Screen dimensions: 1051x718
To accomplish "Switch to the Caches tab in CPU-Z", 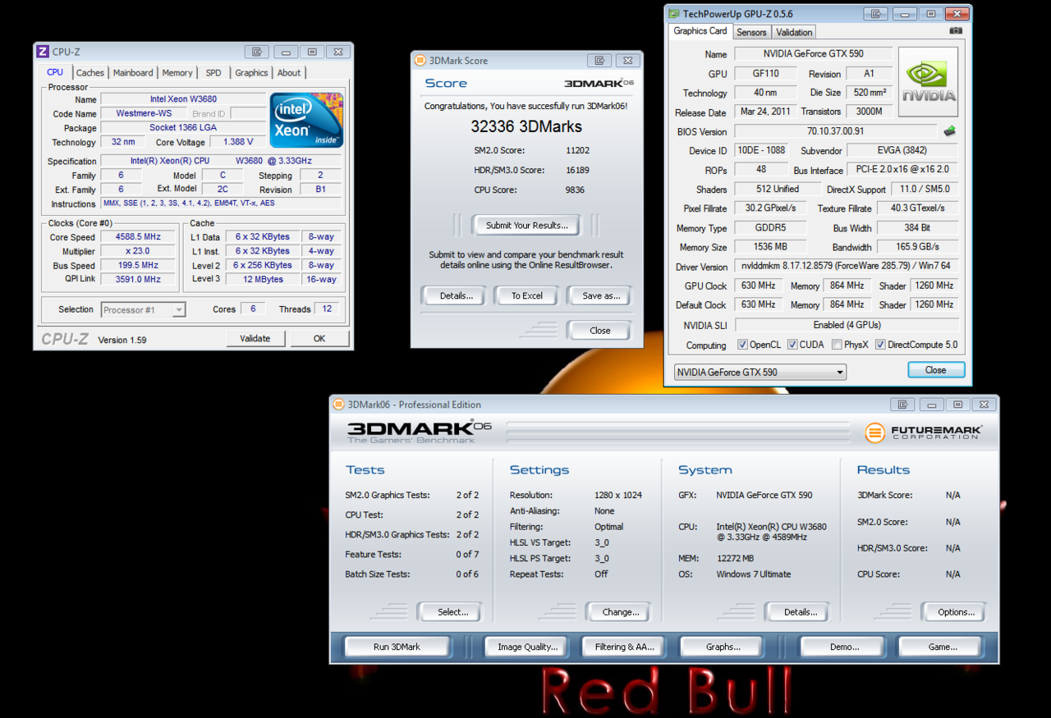I will point(90,73).
